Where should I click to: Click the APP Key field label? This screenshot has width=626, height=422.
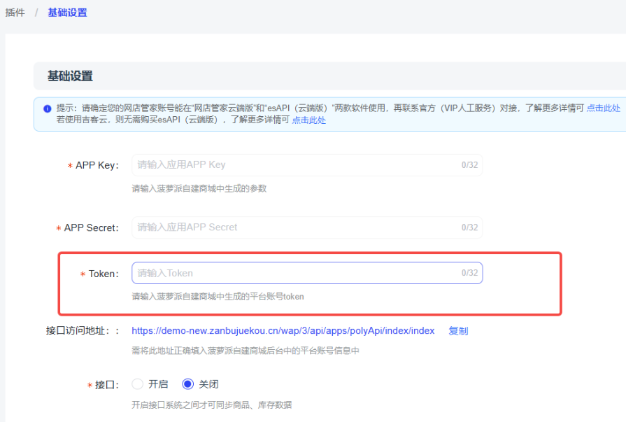[97, 165]
